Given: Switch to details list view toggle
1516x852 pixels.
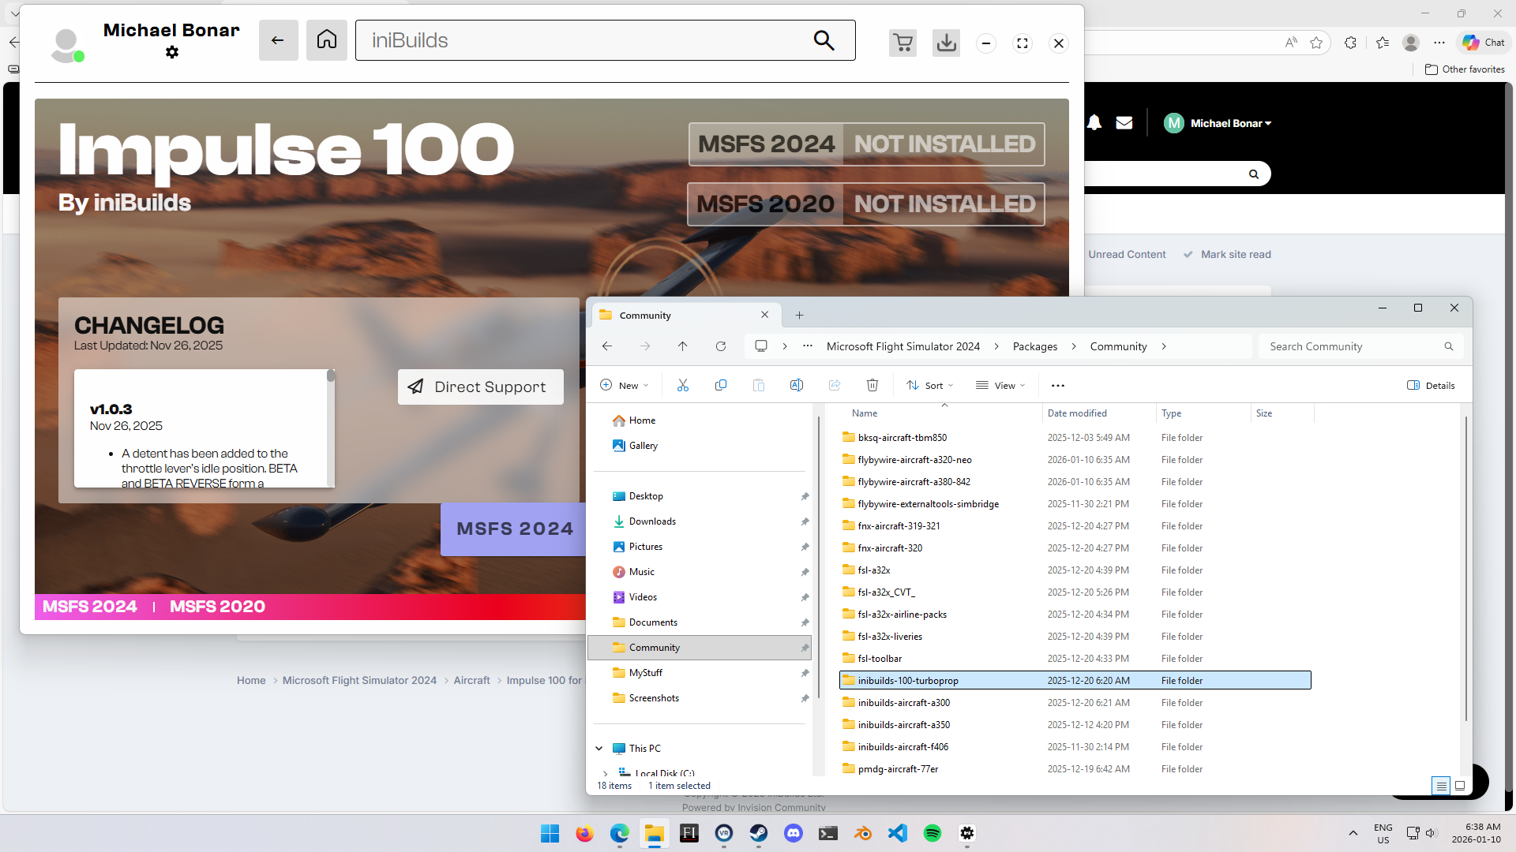Looking at the screenshot, I should point(1441,786).
